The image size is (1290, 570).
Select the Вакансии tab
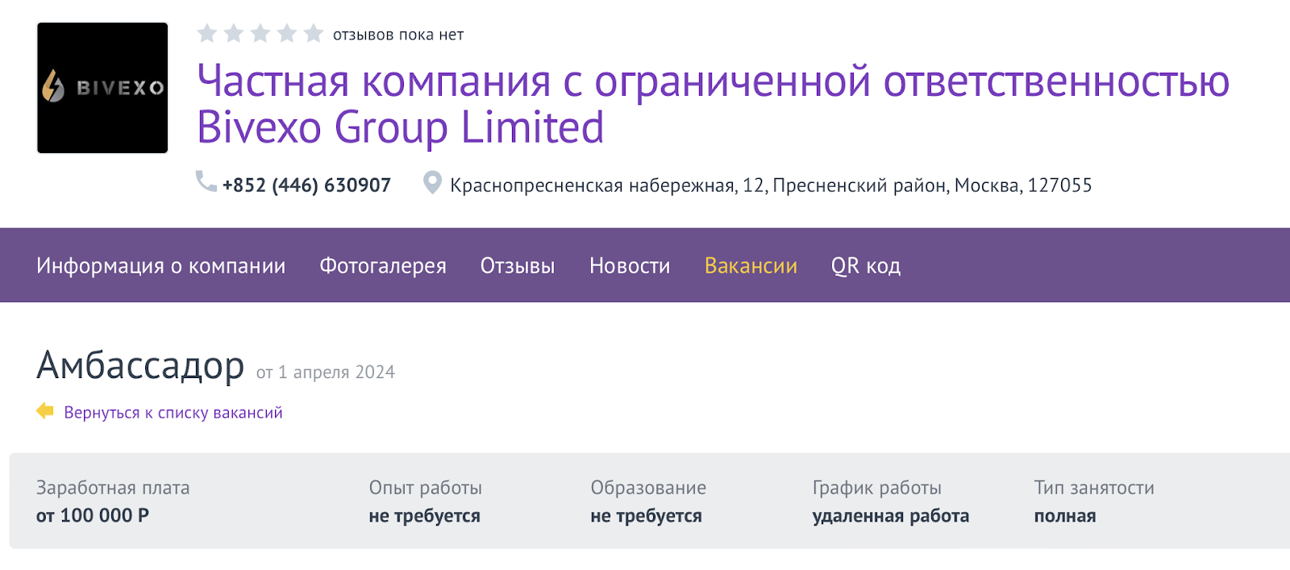[751, 266]
